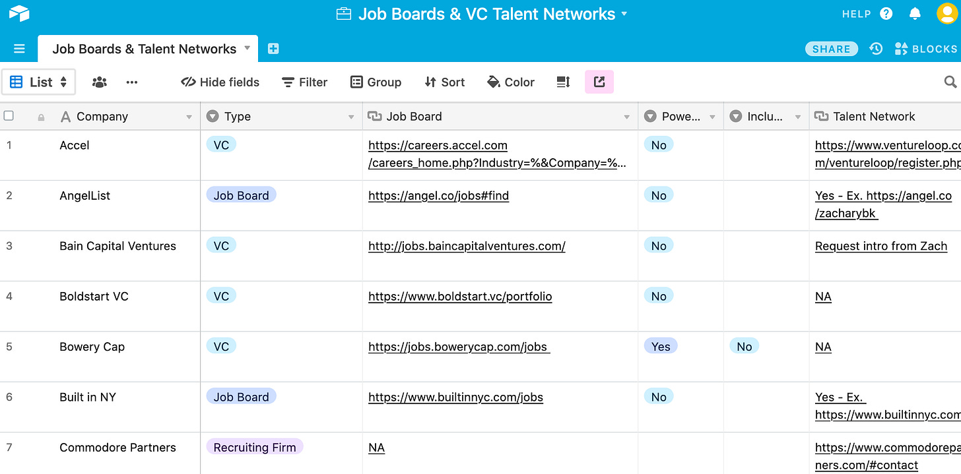
Task: Open the hamburger tables menu
Action: tap(19, 49)
